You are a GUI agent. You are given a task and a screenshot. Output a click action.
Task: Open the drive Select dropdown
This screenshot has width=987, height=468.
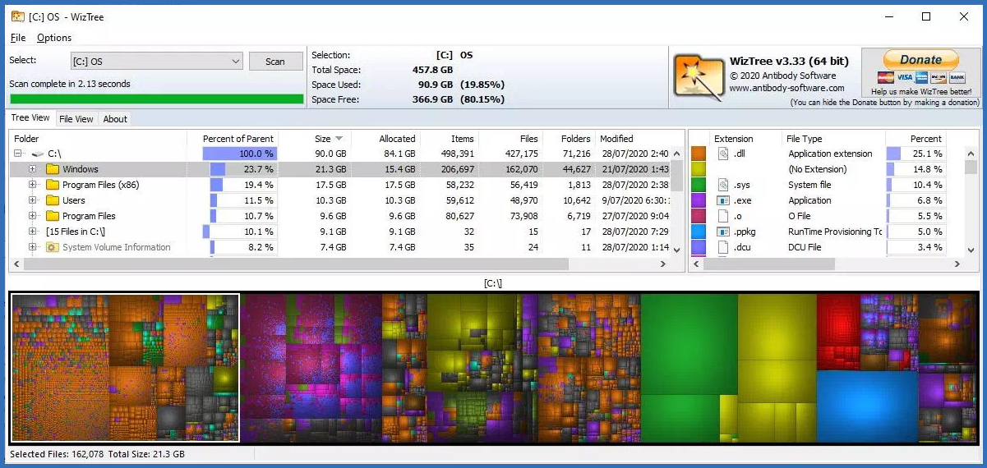tap(156, 62)
